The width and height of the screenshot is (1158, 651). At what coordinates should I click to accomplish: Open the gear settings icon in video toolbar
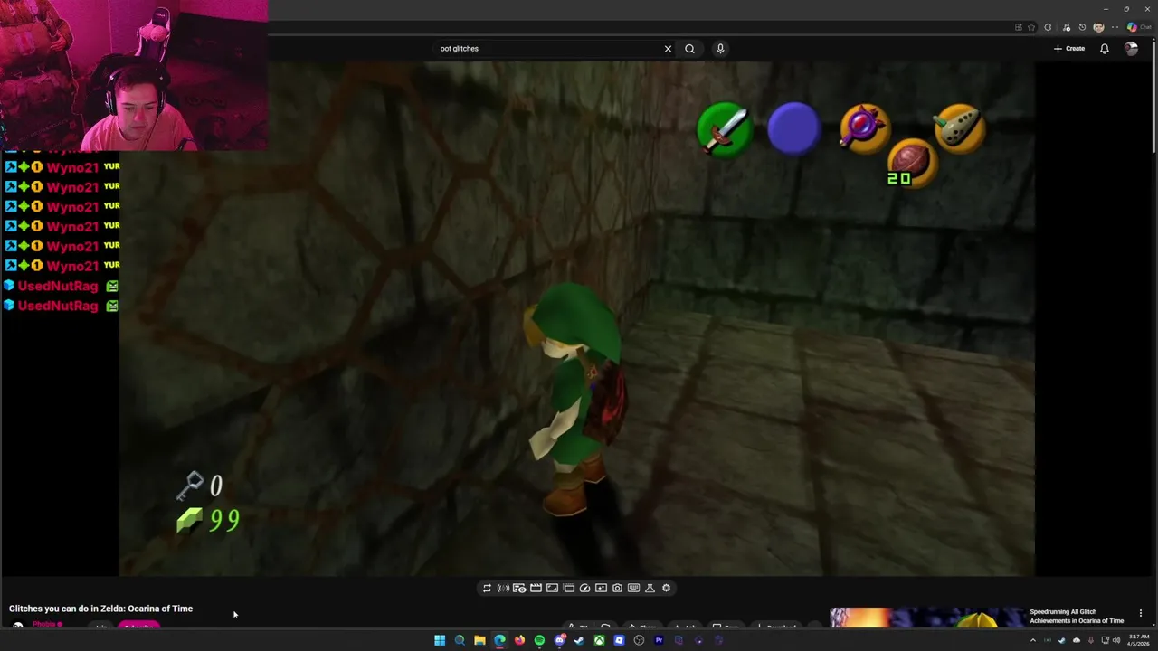click(666, 589)
